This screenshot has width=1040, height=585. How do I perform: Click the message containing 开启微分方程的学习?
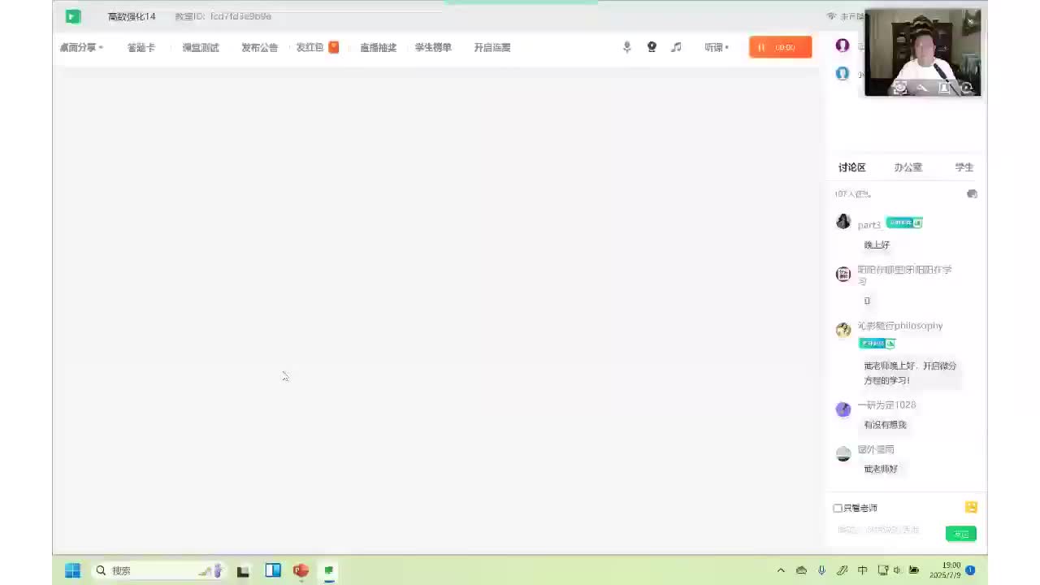tap(910, 373)
